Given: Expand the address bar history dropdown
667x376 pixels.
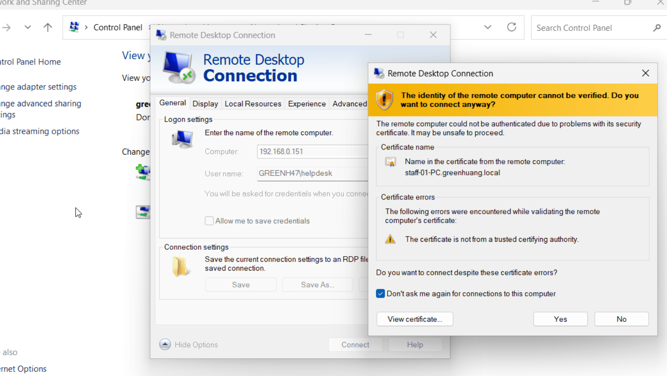Looking at the screenshot, I should (x=488, y=27).
